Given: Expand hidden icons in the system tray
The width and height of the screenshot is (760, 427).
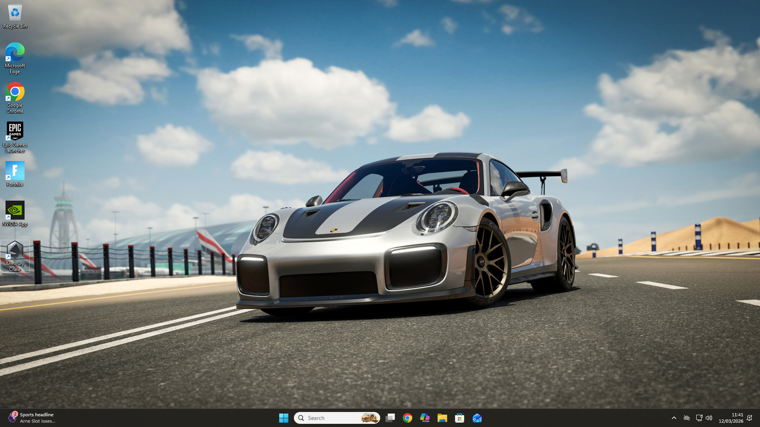Looking at the screenshot, I should point(674,418).
